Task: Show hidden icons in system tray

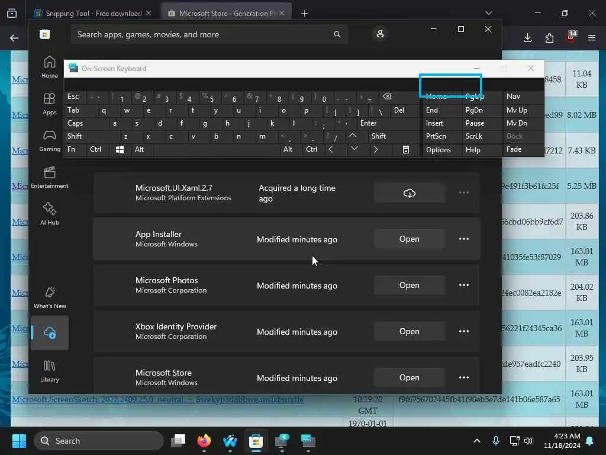Action: [x=477, y=441]
